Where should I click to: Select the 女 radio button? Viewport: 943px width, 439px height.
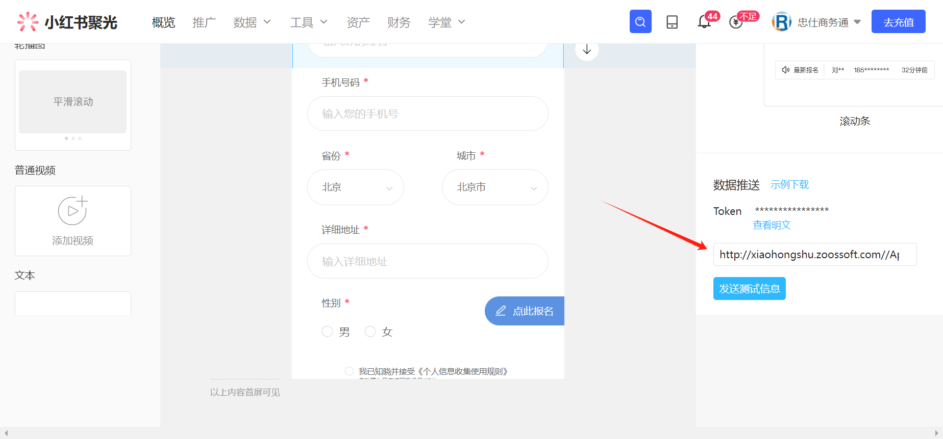[x=370, y=332]
